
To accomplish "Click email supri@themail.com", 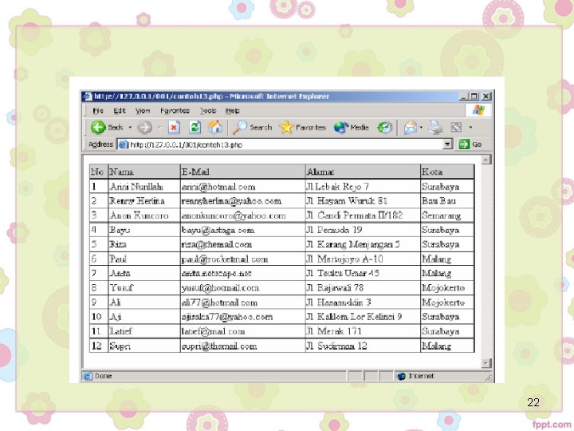I will 219,346.
